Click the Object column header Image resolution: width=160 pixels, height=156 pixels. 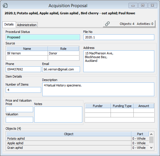pyautogui.click(x=69, y=134)
